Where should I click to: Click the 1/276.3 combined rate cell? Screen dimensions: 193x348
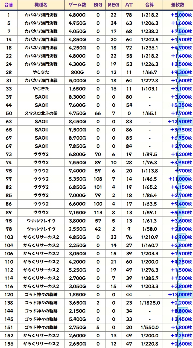(x=150, y=270)
